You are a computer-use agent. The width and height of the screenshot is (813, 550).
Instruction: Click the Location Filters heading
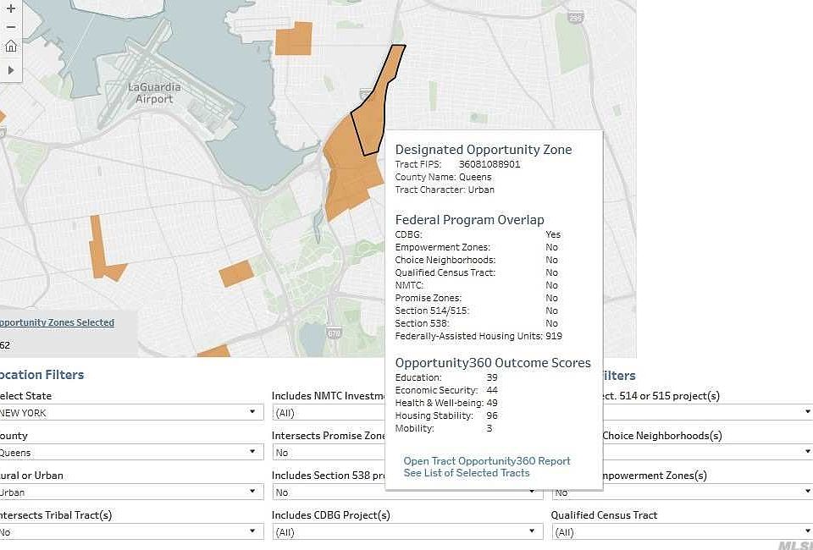(42, 375)
